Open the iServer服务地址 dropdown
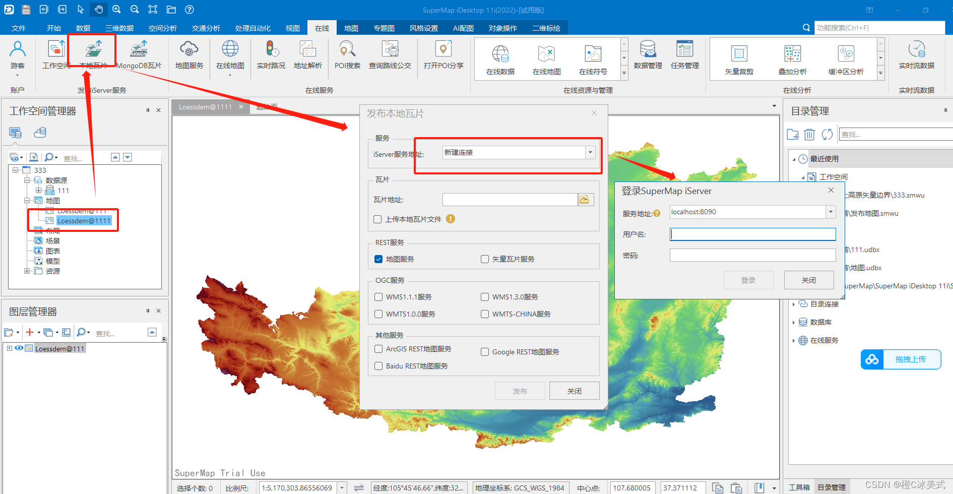This screenshot has height=494, width=953. 590,152
